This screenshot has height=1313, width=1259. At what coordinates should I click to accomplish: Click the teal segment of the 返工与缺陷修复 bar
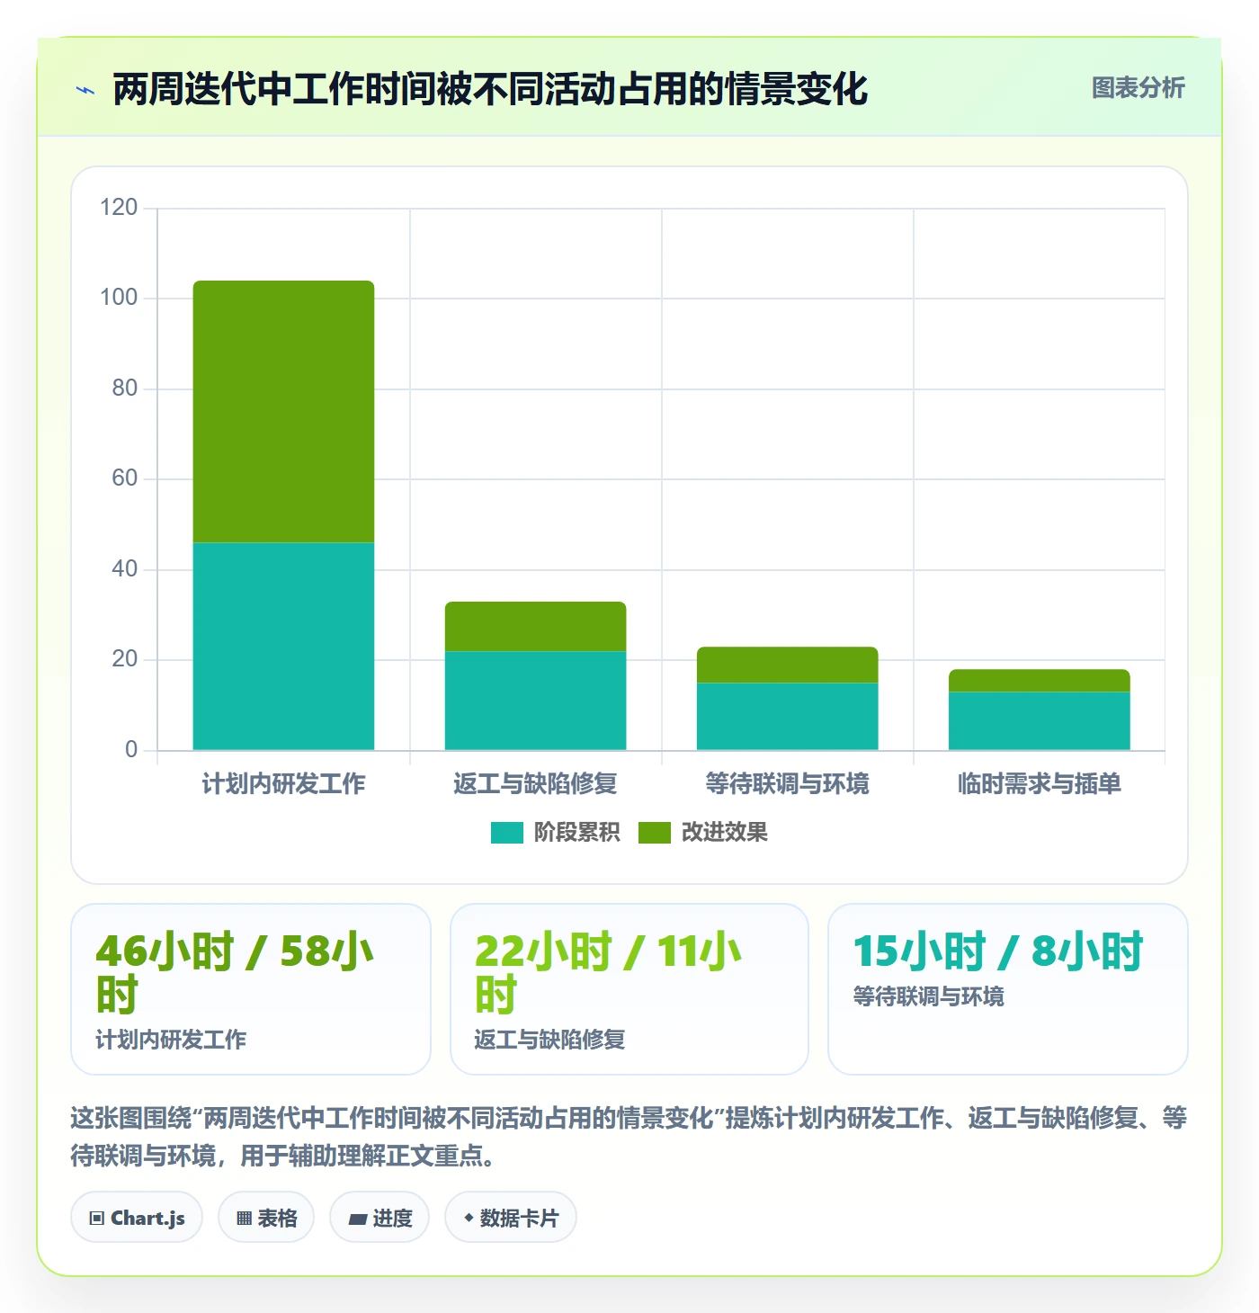point(535,701)
